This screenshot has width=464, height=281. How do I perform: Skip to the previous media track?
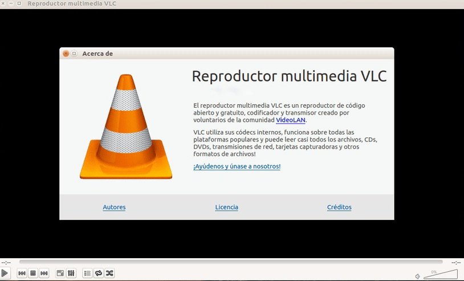pyautogui.click(x=22, y=273)
